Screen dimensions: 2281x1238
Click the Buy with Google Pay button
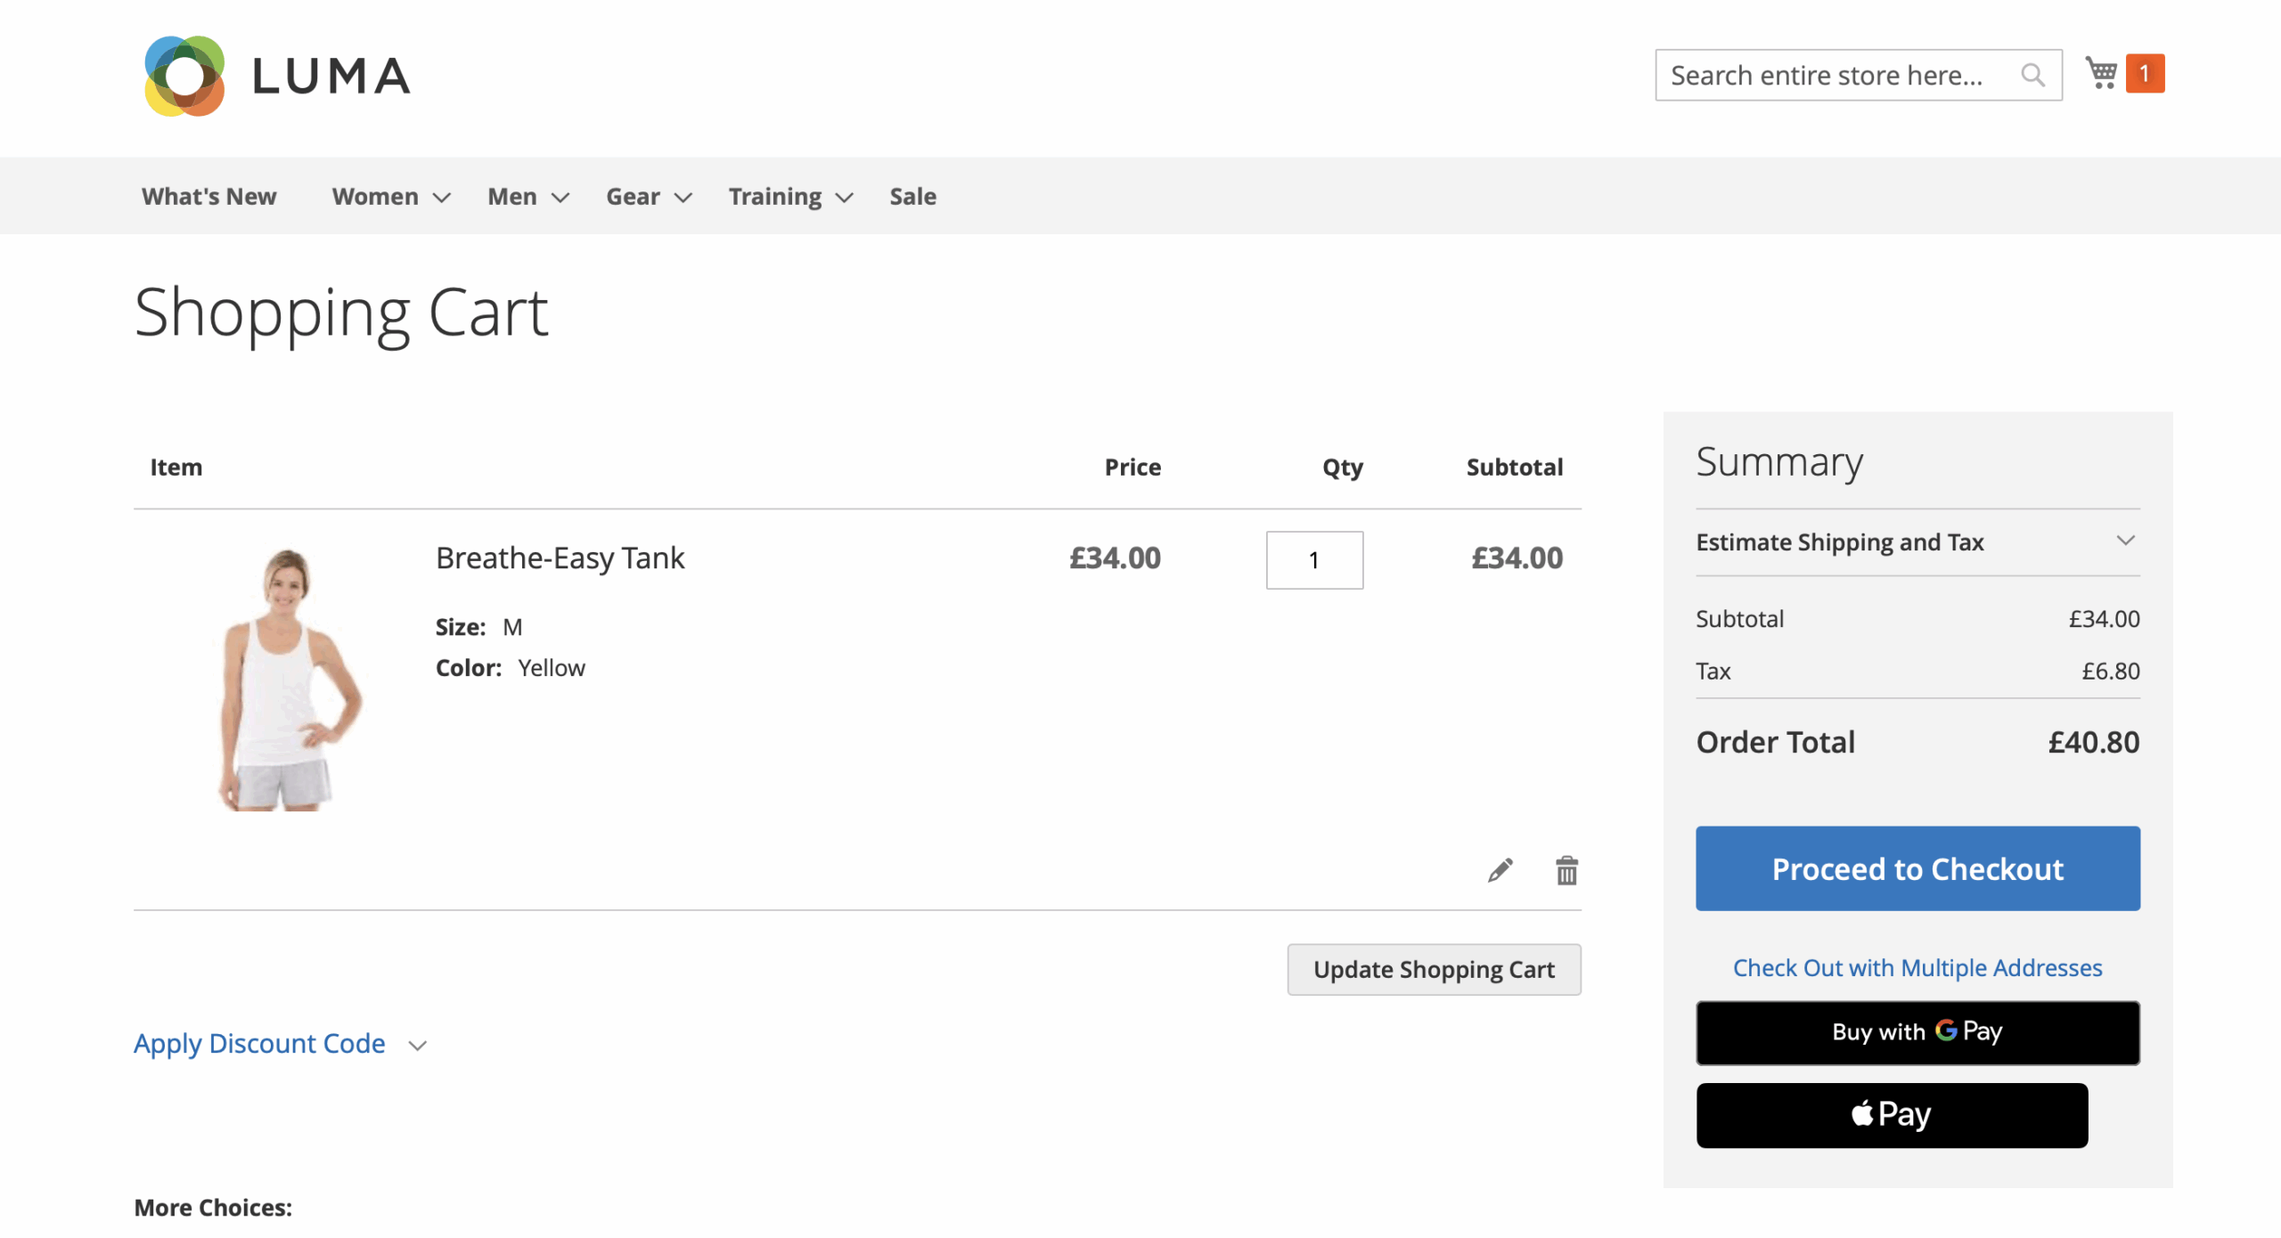[1917, 1032]
